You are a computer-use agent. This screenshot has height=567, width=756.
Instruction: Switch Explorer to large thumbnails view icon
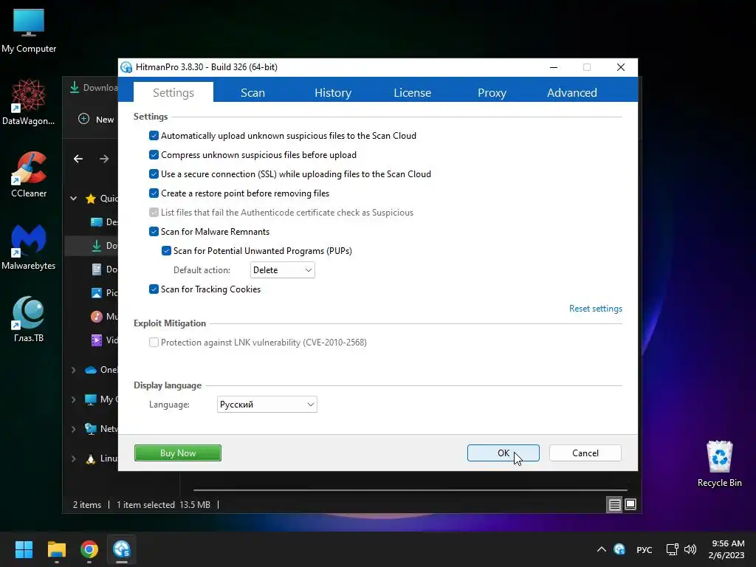(630, 505)
